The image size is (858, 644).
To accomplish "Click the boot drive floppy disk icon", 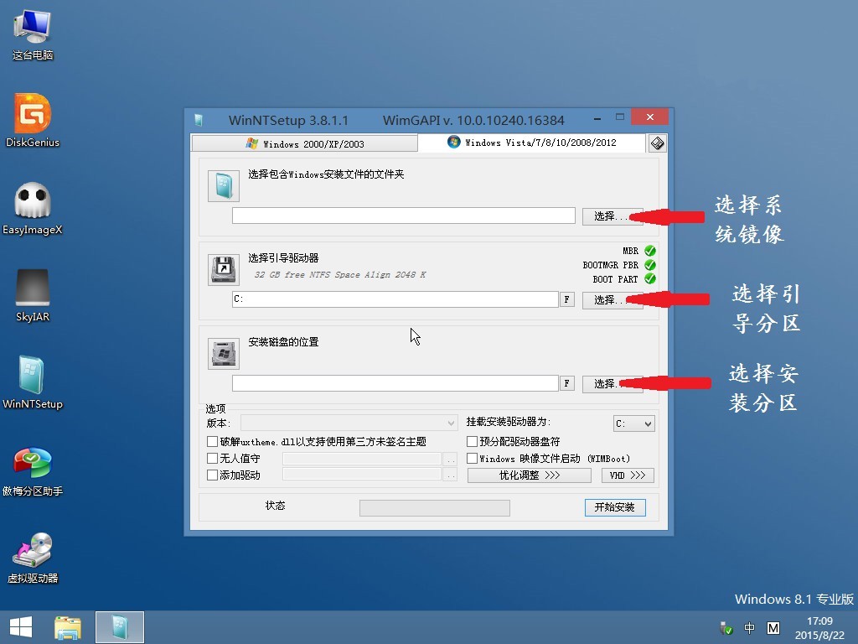I will (223, 268).
